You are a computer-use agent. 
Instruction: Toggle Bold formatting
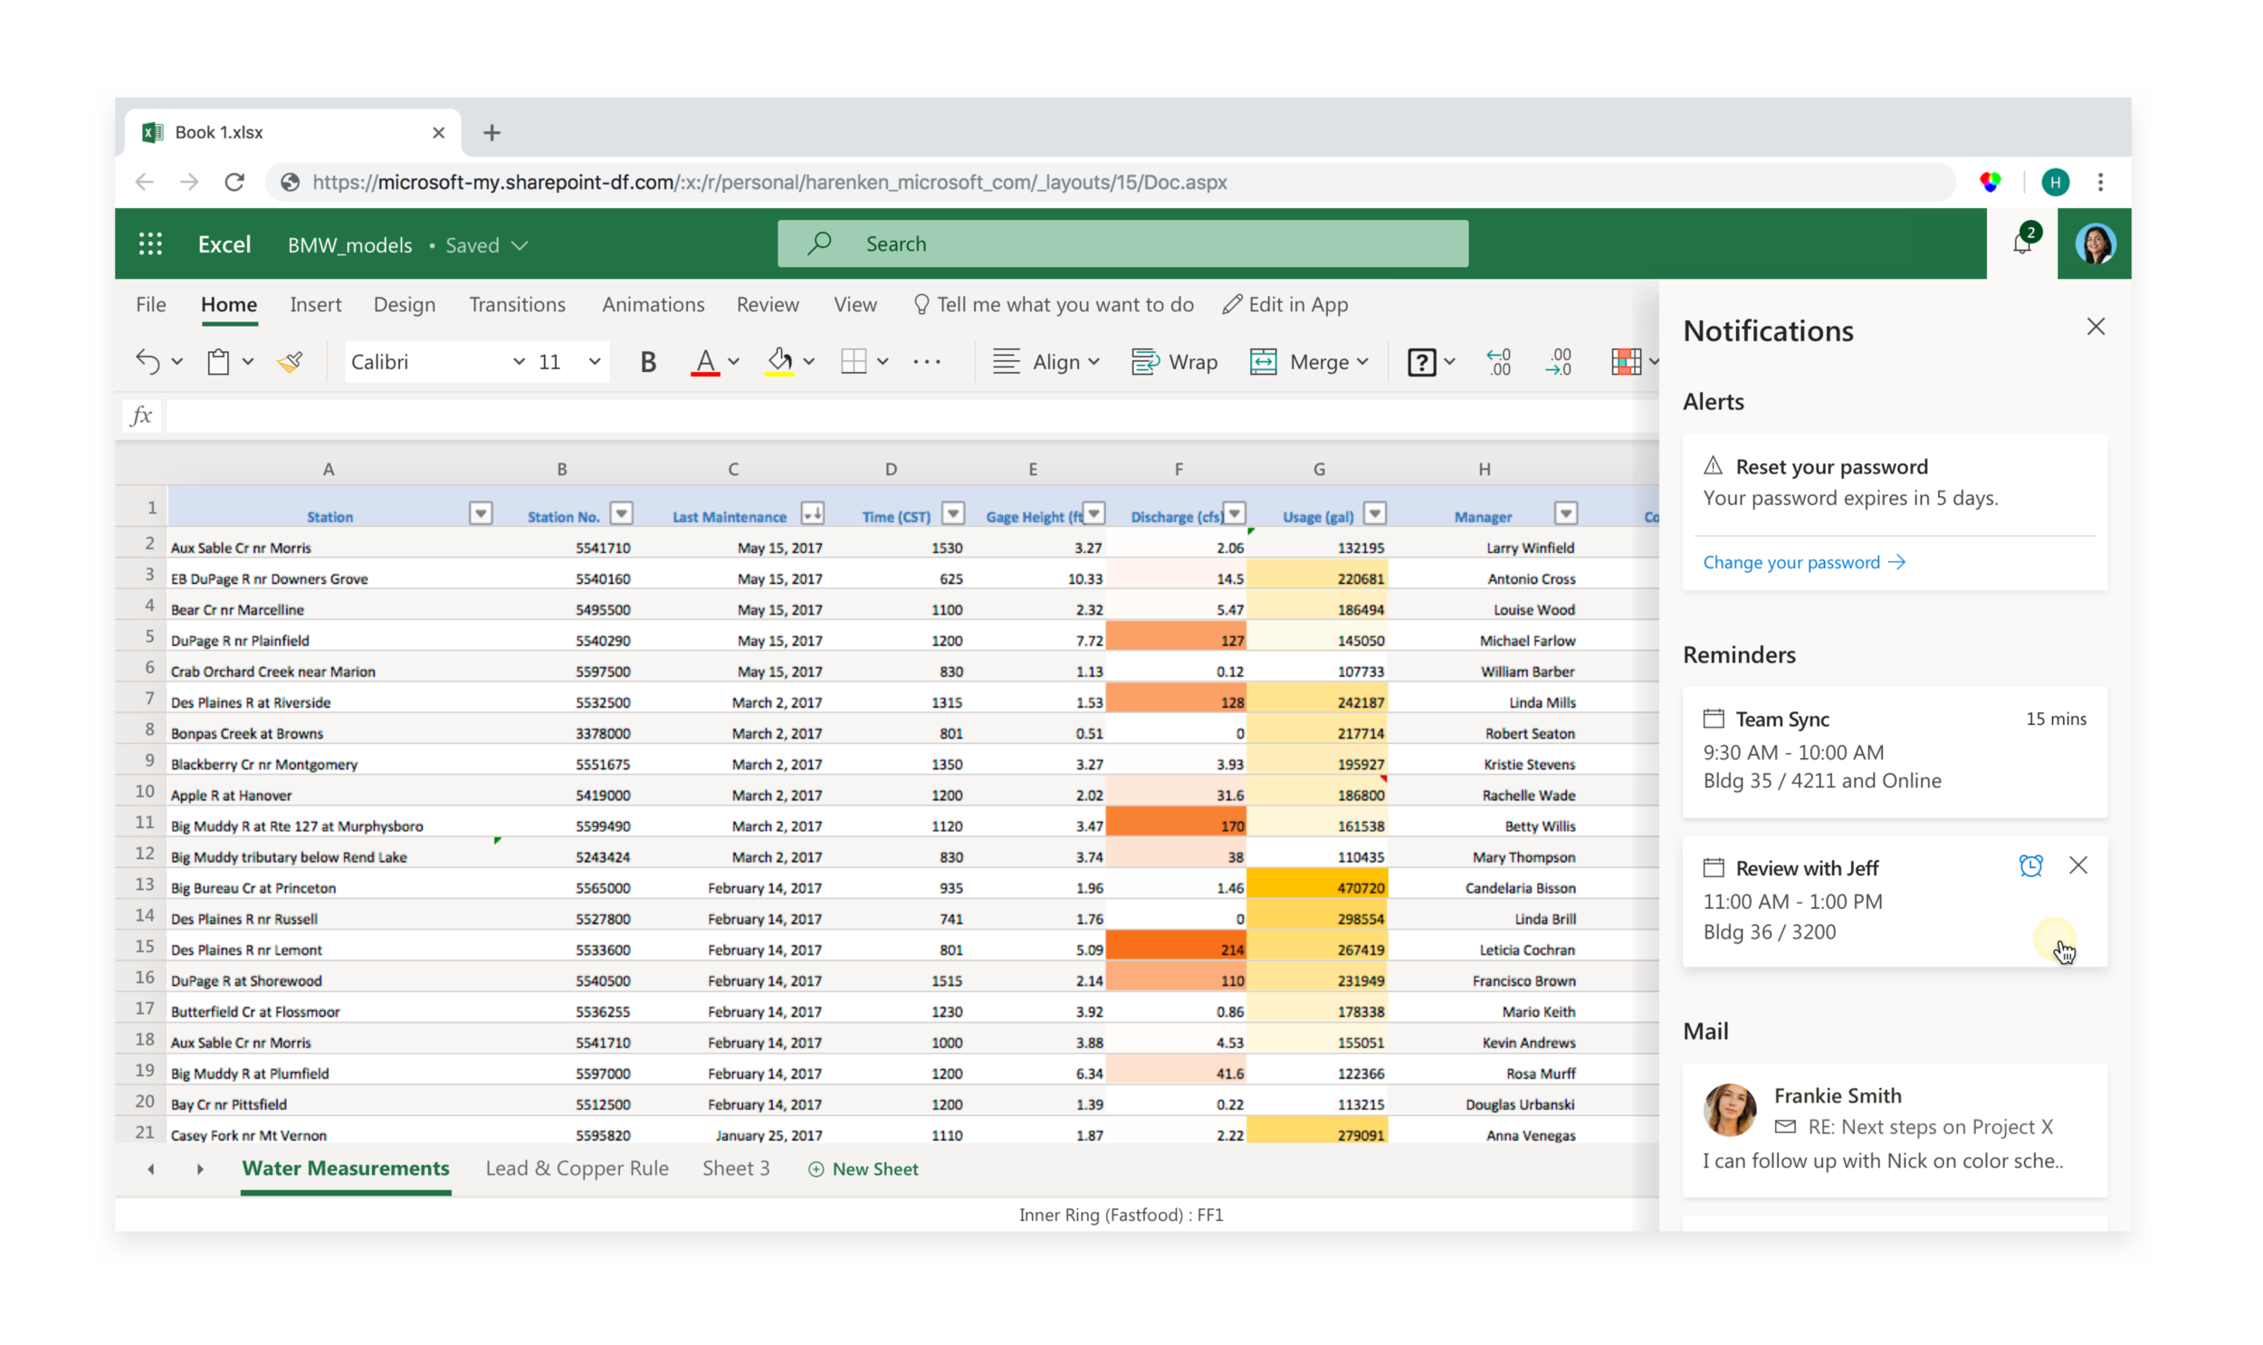coord(647,362)
